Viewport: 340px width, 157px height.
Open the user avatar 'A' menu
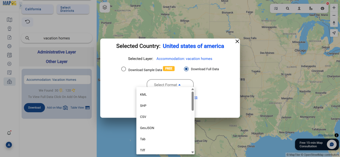(x=9, y=145)
